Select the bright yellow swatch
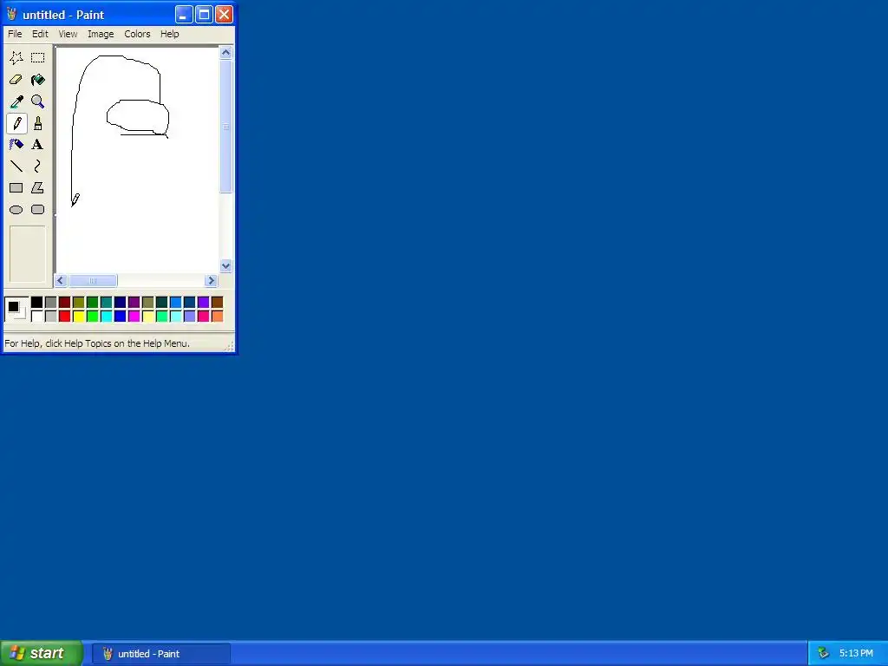 pyautogui.click(x=78, y=316)
